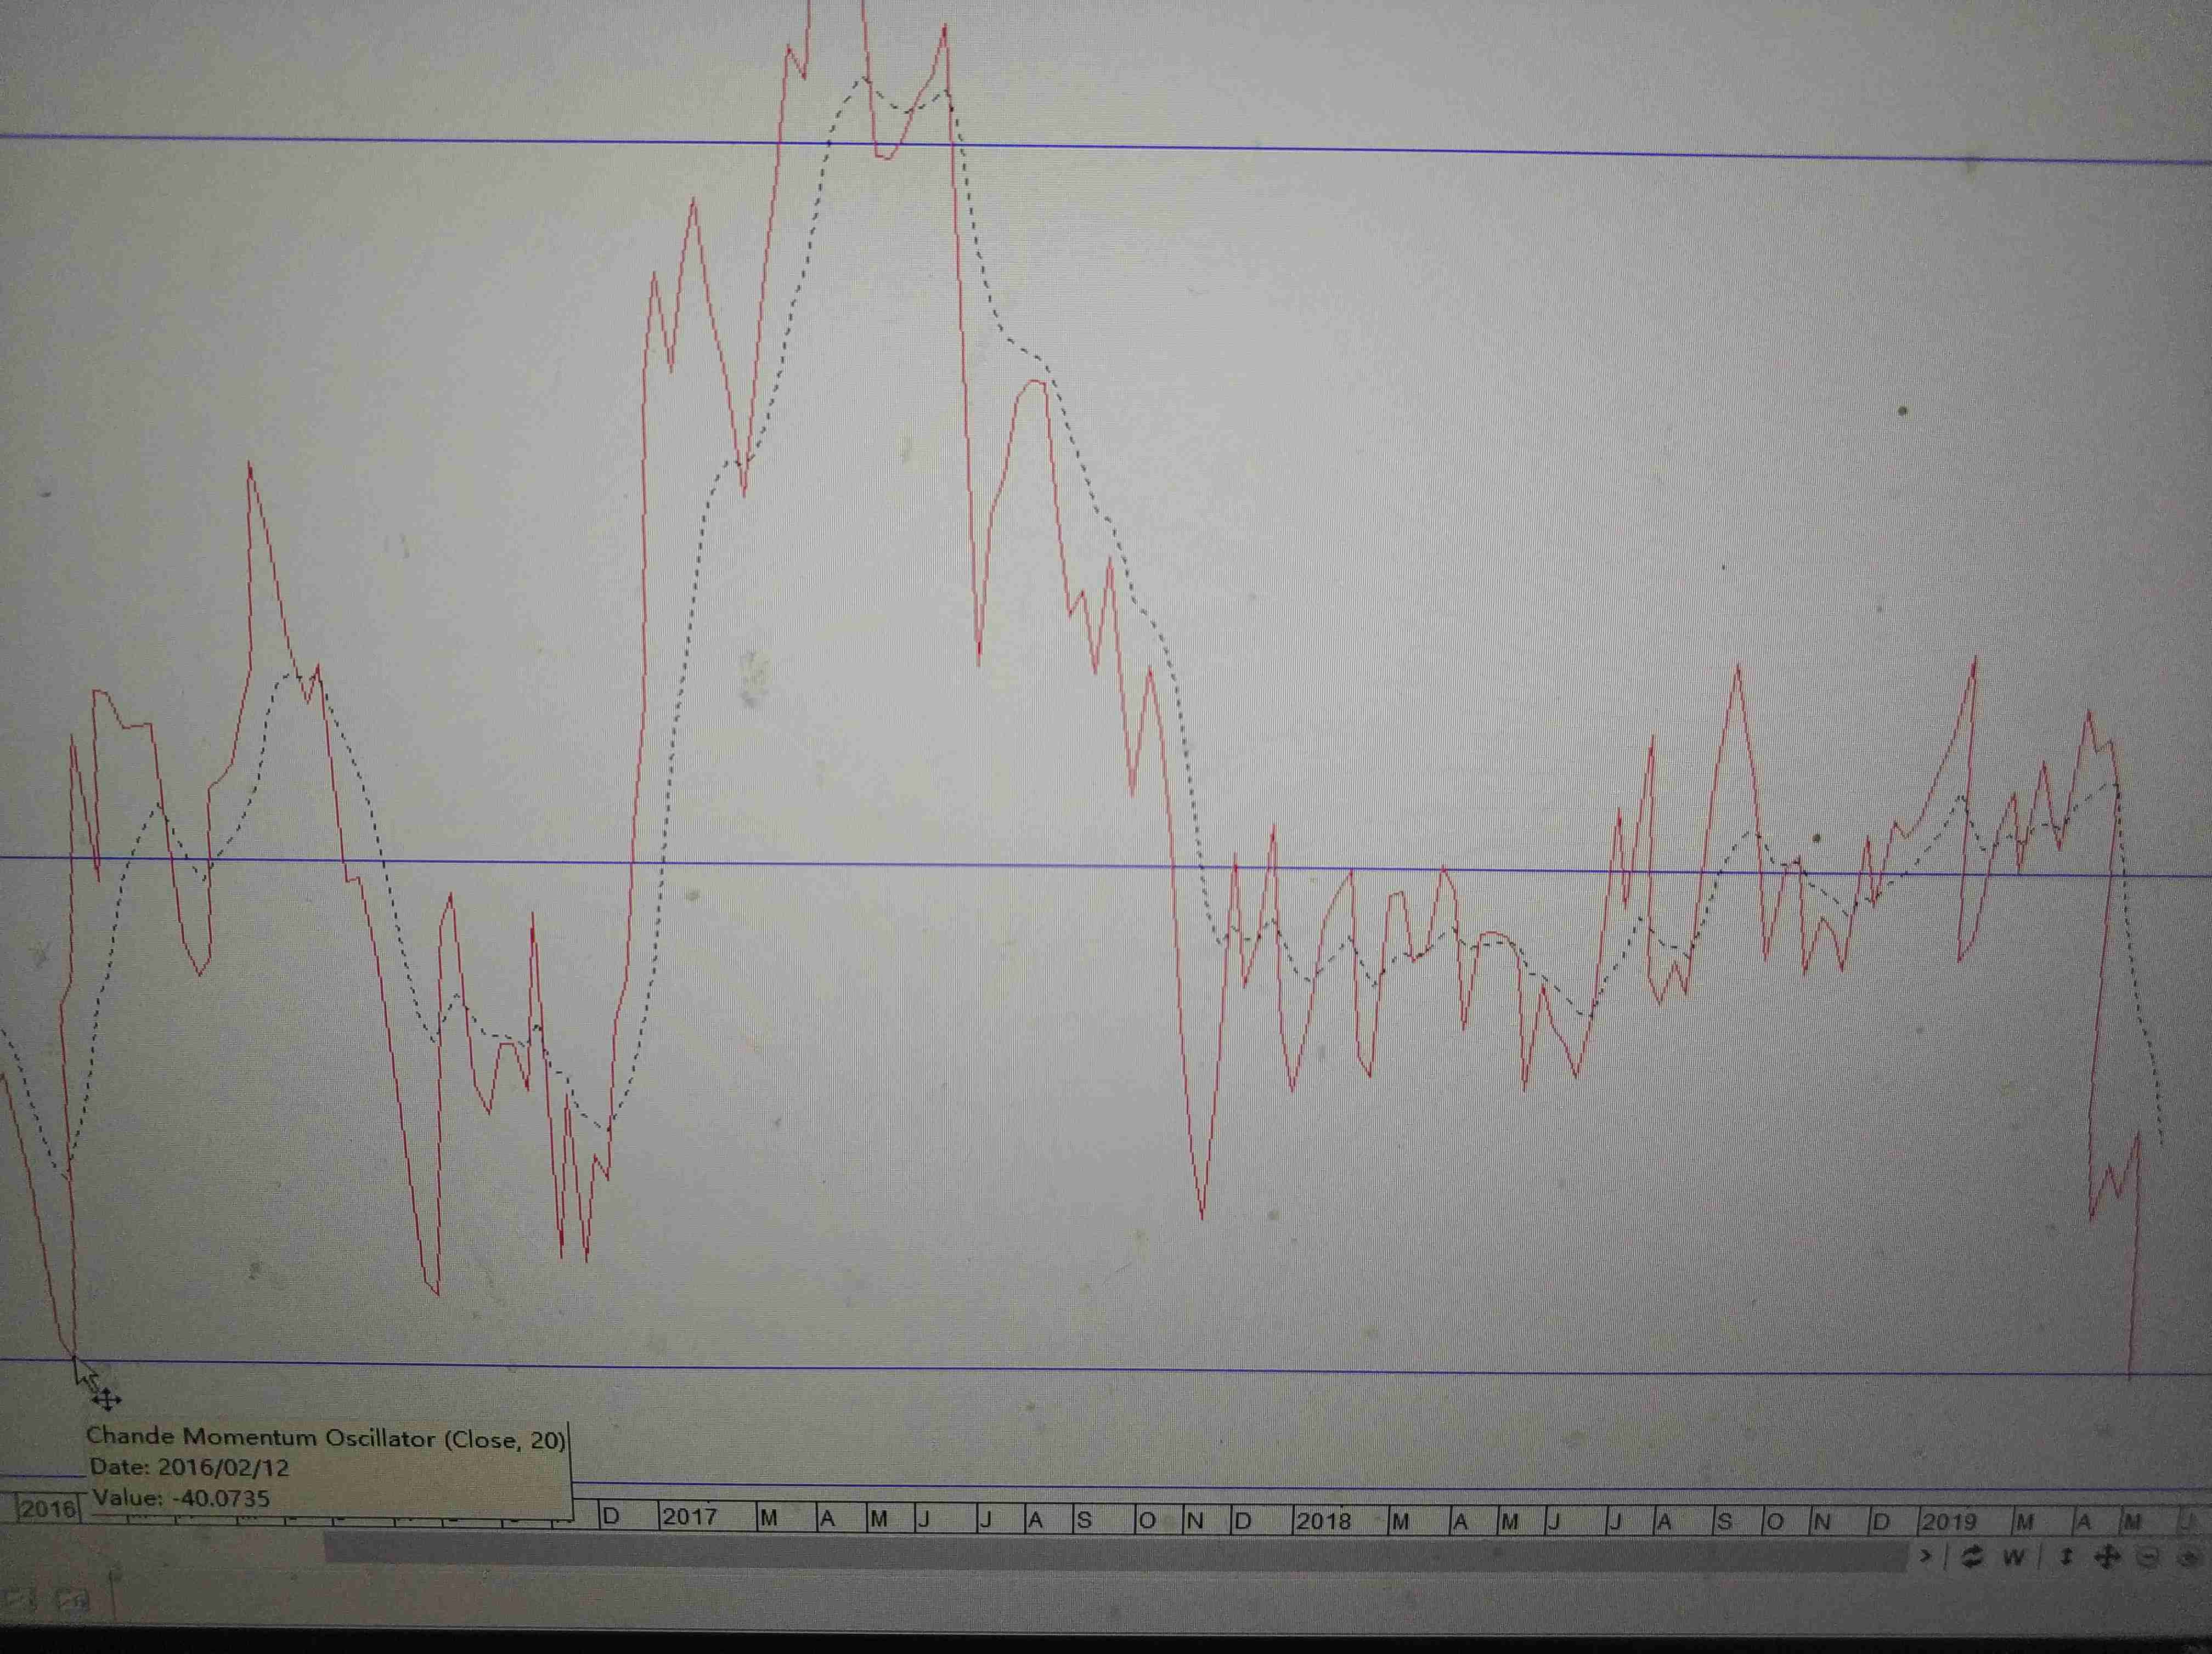Click the O month marker in 2017
The height and width of the screenshot is (1654, 2212).
tap(1146, 1520)
